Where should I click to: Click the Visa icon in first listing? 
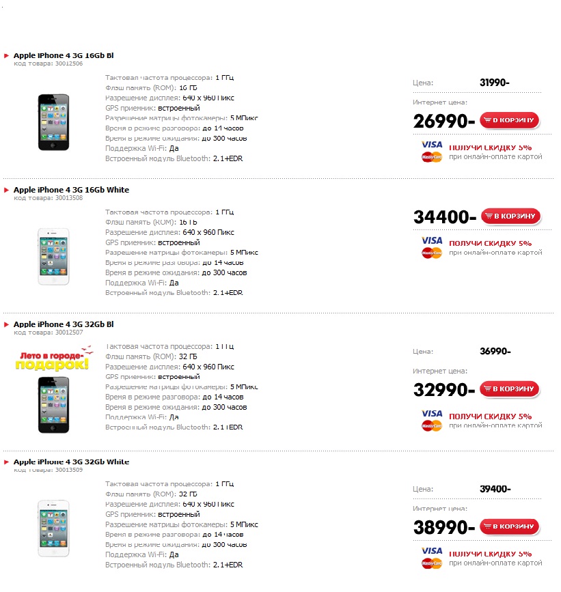(432, 145)
